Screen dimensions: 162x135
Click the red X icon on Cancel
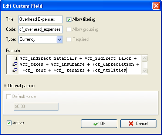click(x=131, y=124)
